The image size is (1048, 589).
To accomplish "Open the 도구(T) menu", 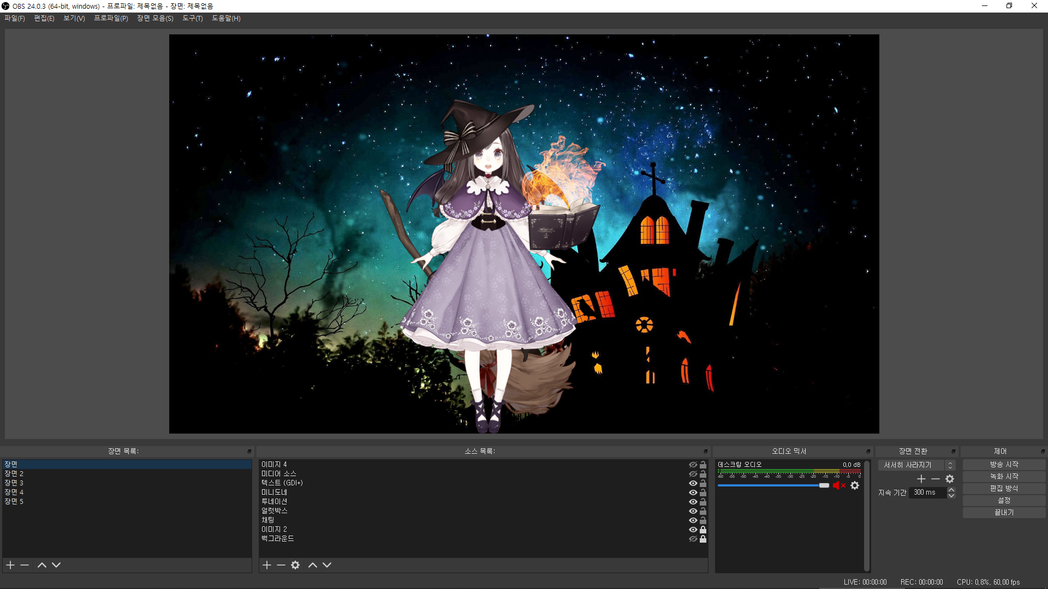I will pos(192,19).
